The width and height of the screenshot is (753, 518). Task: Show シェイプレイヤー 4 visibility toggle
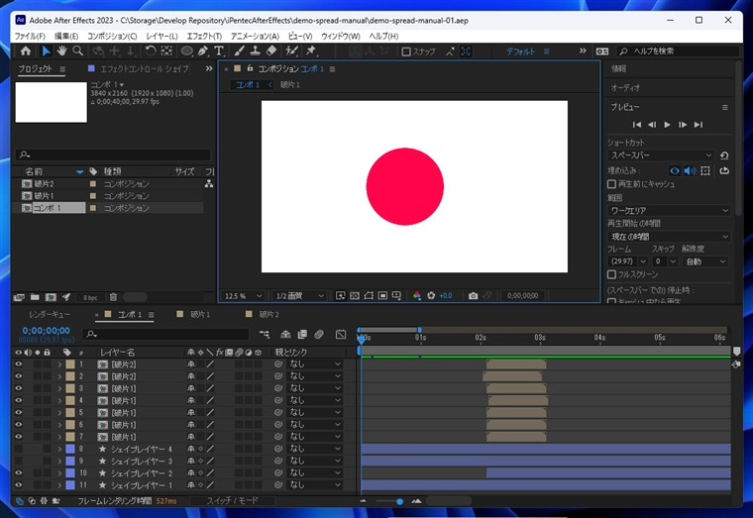[18, 449]
